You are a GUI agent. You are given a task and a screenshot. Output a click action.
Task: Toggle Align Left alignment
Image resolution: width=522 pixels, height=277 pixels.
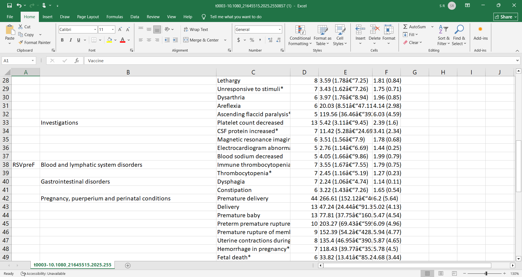pos(141,40)
